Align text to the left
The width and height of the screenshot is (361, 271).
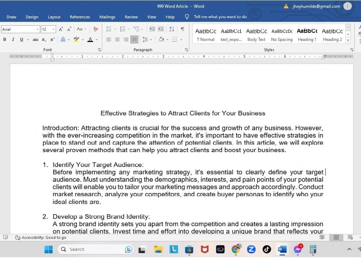point(109,40)
